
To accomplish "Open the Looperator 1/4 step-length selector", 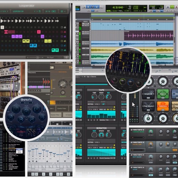I will pyautogui.click(x=4, y=11).
